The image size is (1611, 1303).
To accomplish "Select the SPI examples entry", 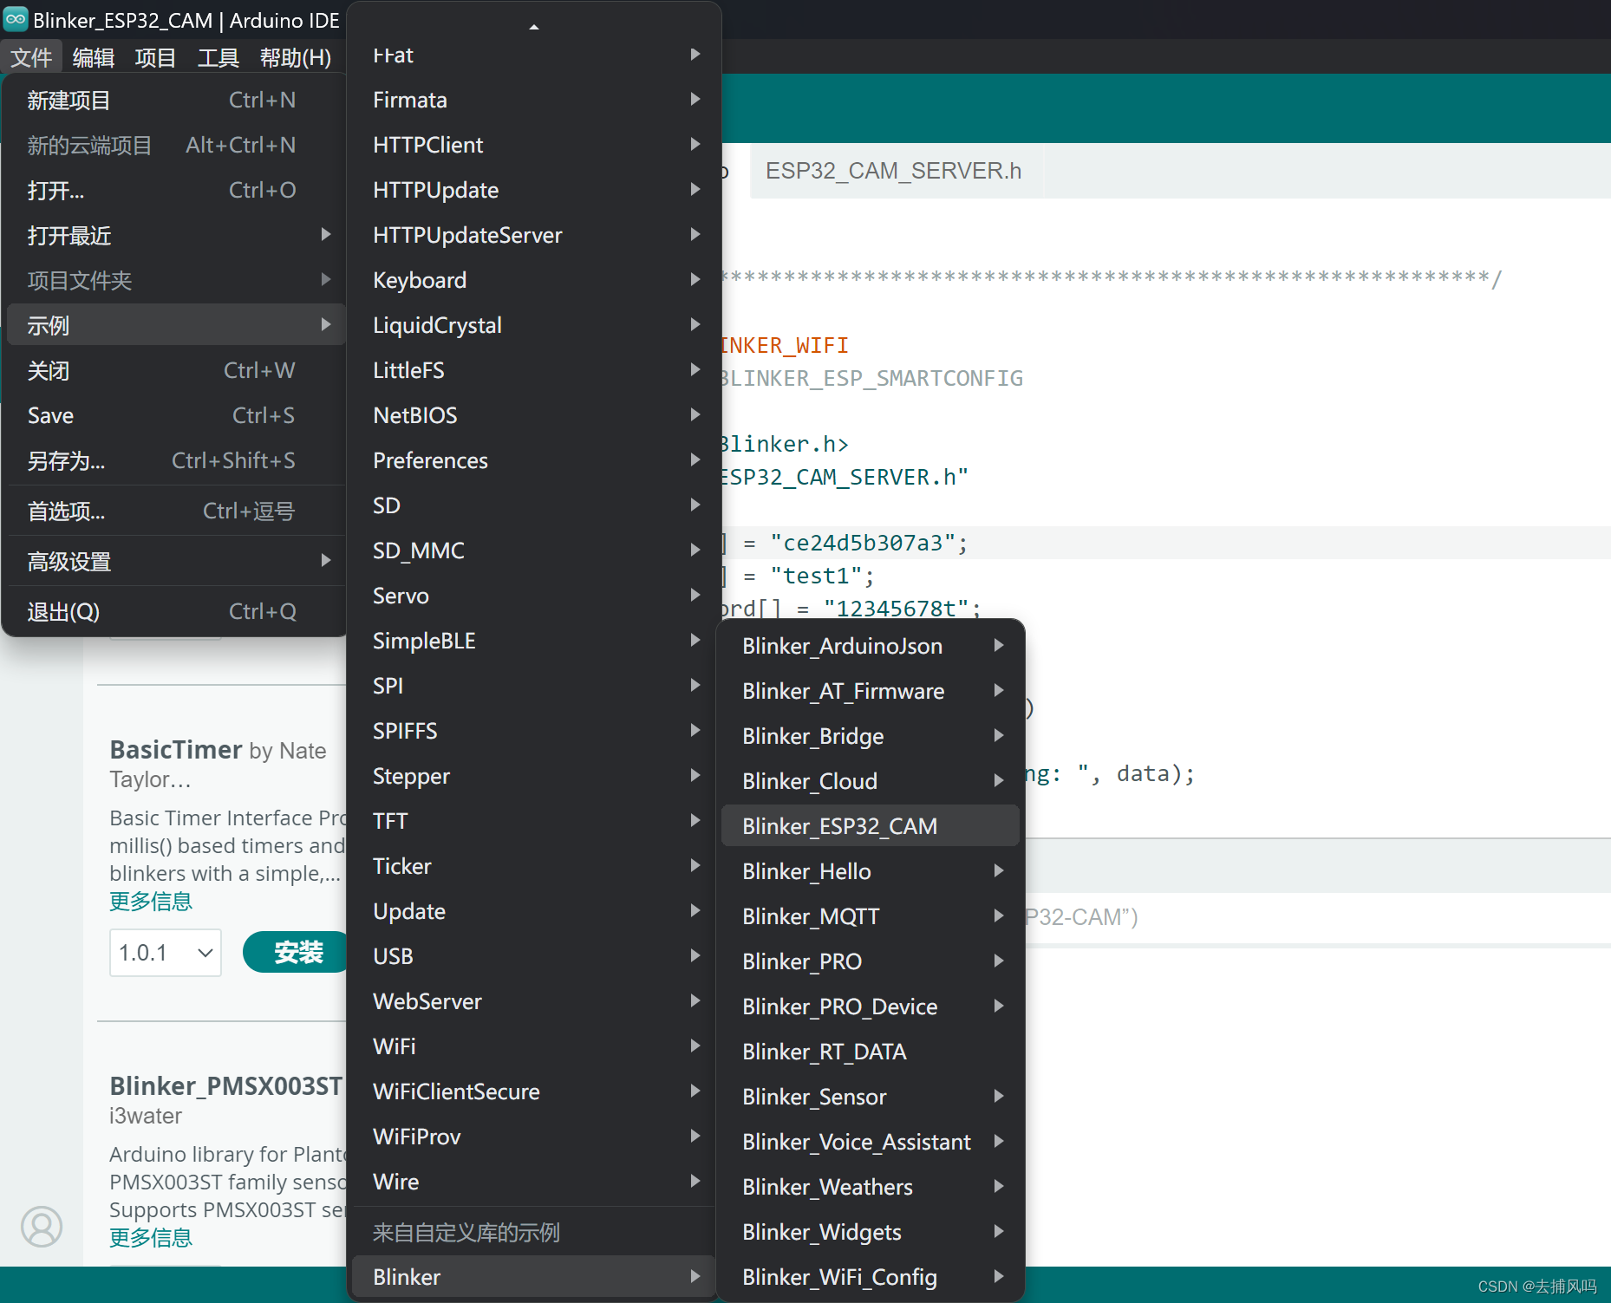I will pos(534,686).
